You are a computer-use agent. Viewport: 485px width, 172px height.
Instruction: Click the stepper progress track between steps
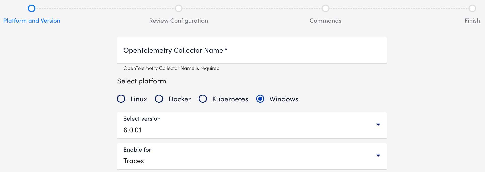coord(106,8)
